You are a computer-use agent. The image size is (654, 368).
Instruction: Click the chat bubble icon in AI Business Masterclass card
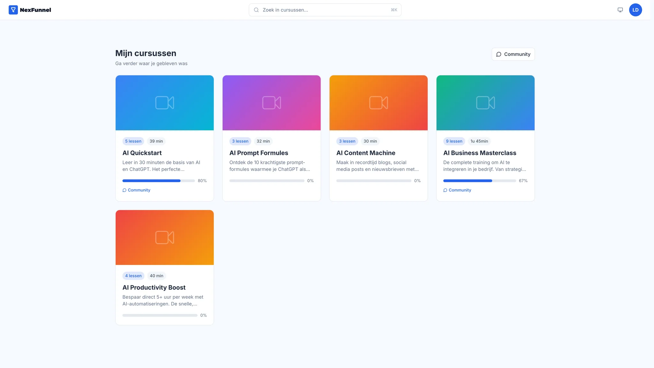[x=445, y=190]
